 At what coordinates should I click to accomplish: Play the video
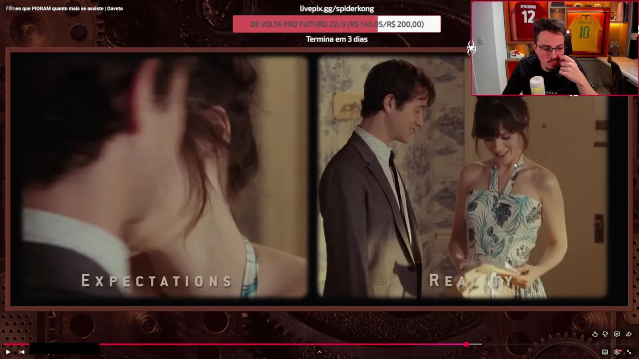point(8,352)
